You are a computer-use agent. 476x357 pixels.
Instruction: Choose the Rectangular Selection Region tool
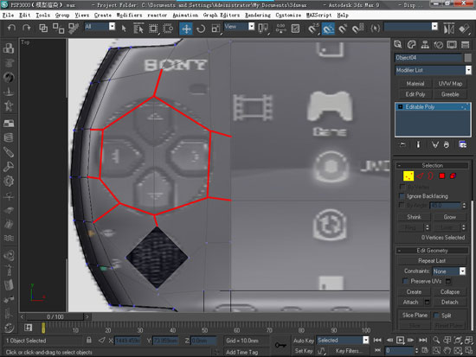(x=153, y=29)
